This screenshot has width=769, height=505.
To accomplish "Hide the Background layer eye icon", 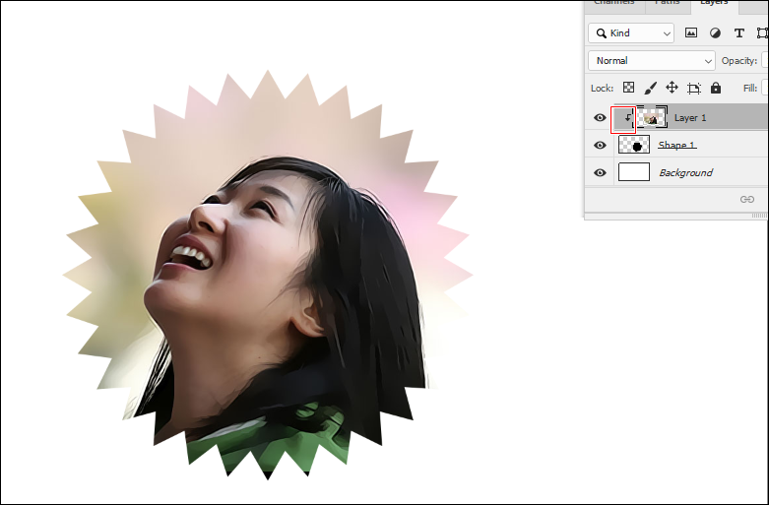I will click(x=600, y=173).
